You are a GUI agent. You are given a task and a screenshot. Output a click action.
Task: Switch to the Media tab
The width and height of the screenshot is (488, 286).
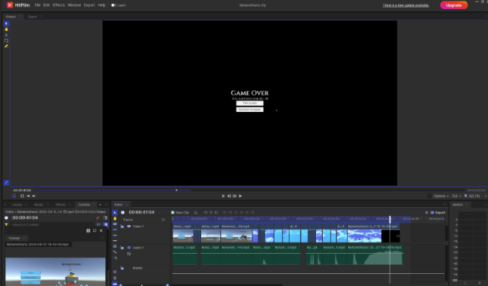(x=38, y=204)
